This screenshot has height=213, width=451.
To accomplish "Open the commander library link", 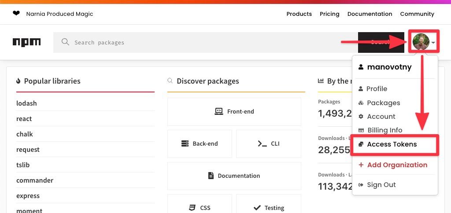I will (x=35, y=180).
